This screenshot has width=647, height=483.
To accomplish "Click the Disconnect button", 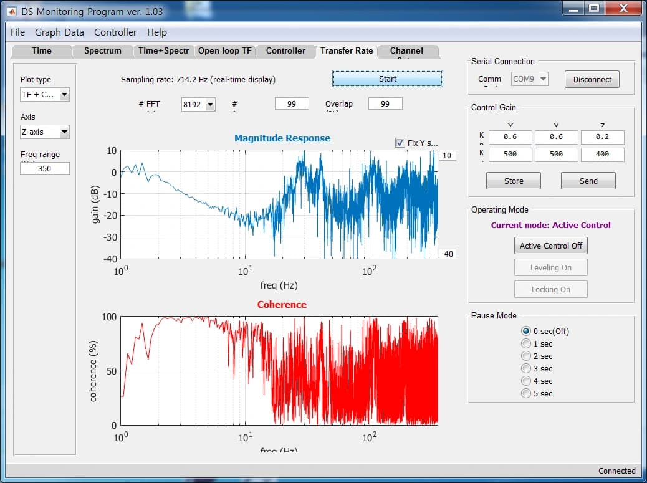I will tap(592, 79).
